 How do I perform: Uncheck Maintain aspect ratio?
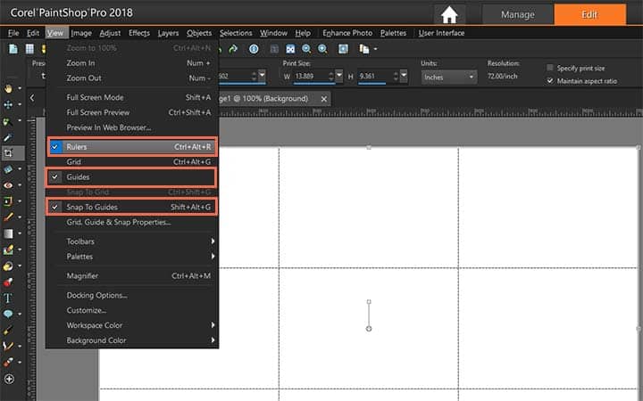pos(550,81)
